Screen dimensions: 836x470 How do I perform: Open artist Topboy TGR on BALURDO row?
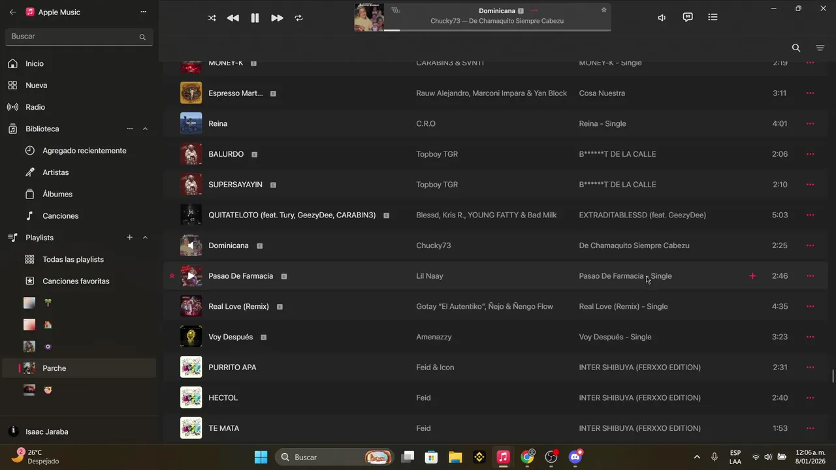(x=437, y=154)
